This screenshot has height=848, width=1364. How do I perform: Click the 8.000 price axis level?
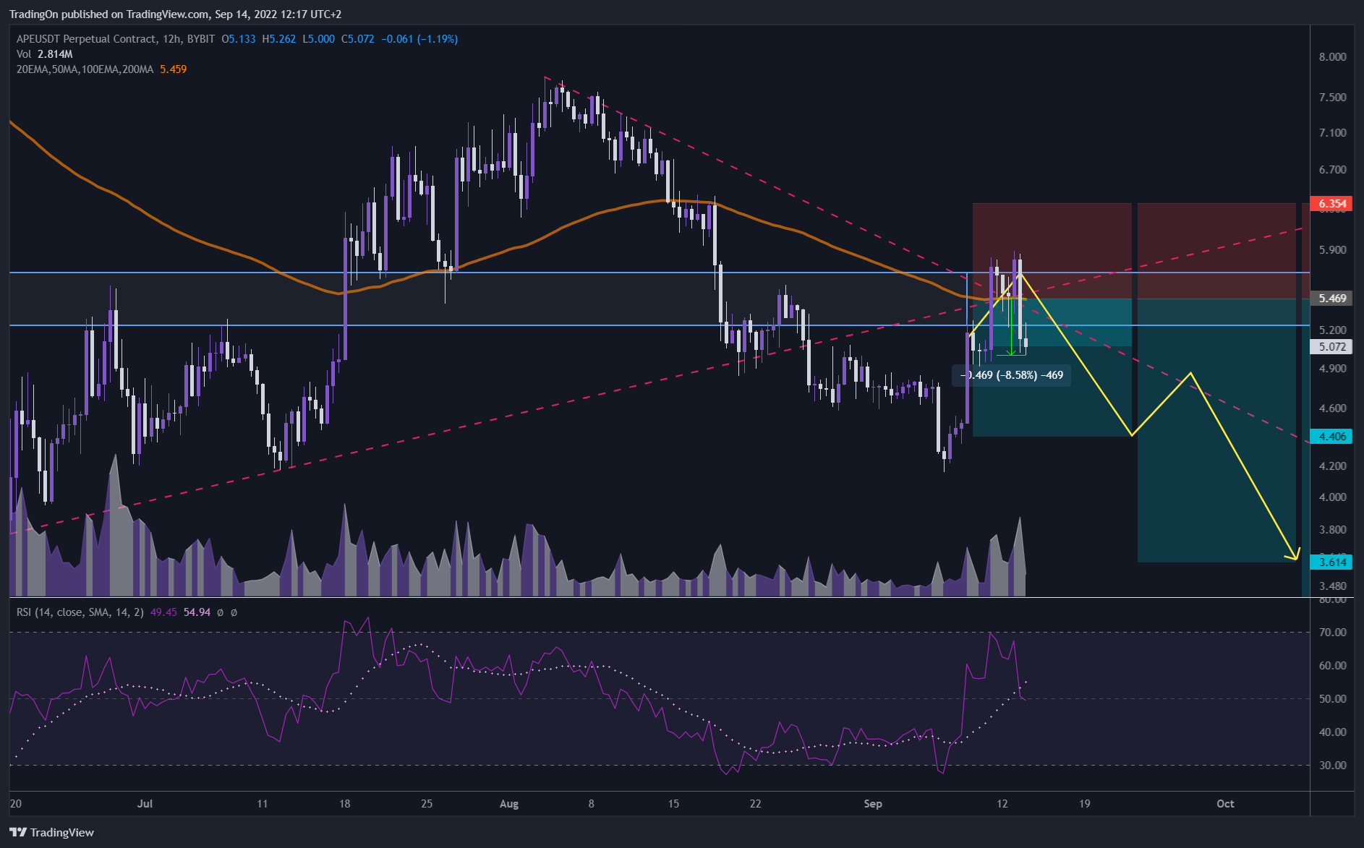pyautogui.click(x=1332, y=57)
